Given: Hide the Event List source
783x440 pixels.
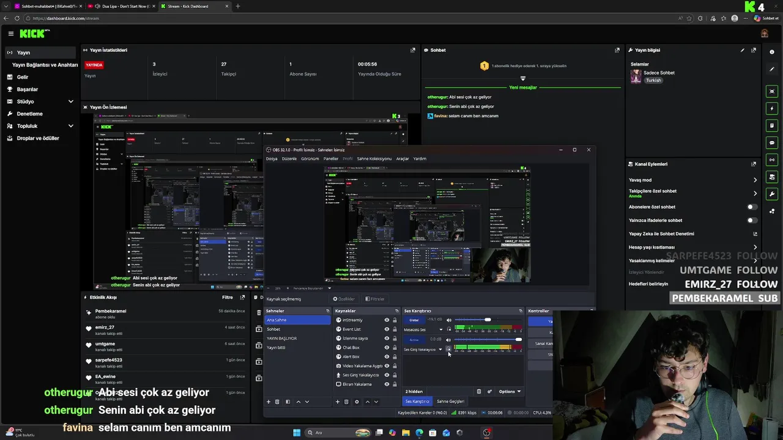Looking at the screenshot, I should pos(387,329).
